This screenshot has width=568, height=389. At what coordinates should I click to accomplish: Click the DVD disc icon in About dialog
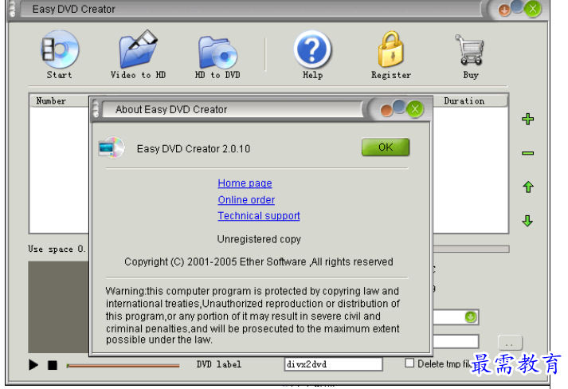pos(112,147)
